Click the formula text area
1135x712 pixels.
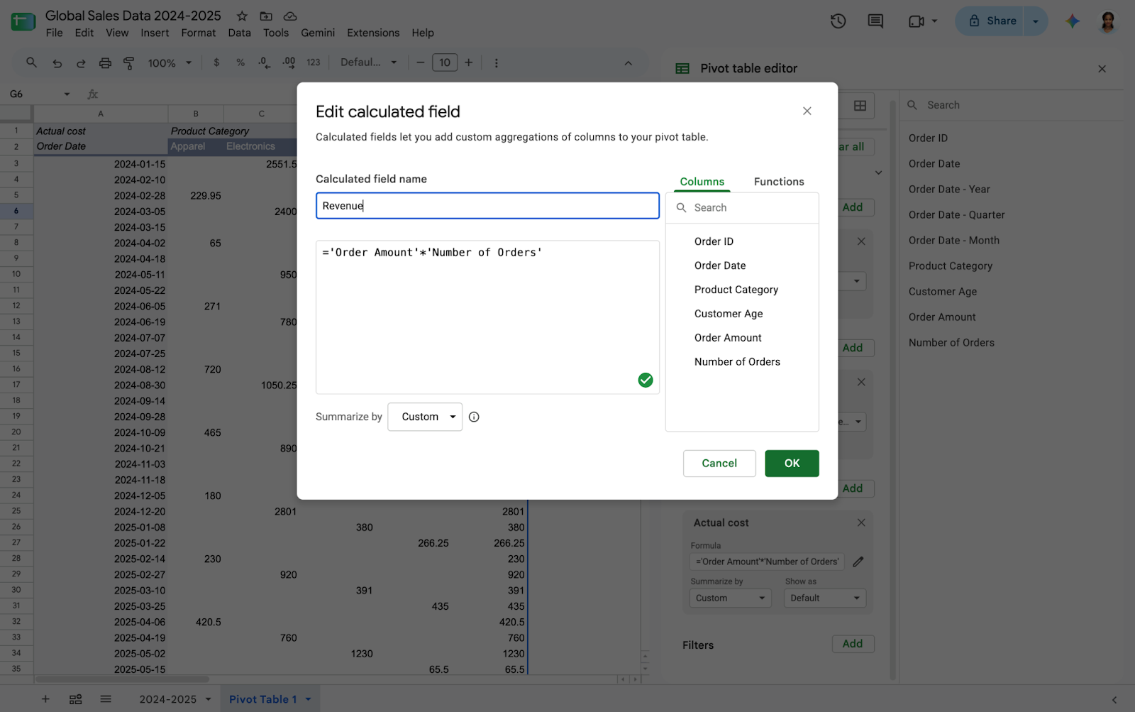tap(487, 317)
